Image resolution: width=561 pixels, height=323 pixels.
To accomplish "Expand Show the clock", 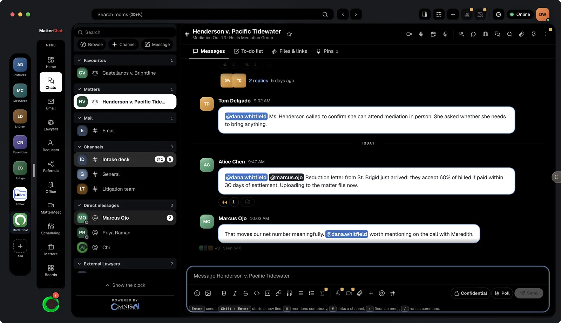I will pyautogui.click(x=125, y=285).
